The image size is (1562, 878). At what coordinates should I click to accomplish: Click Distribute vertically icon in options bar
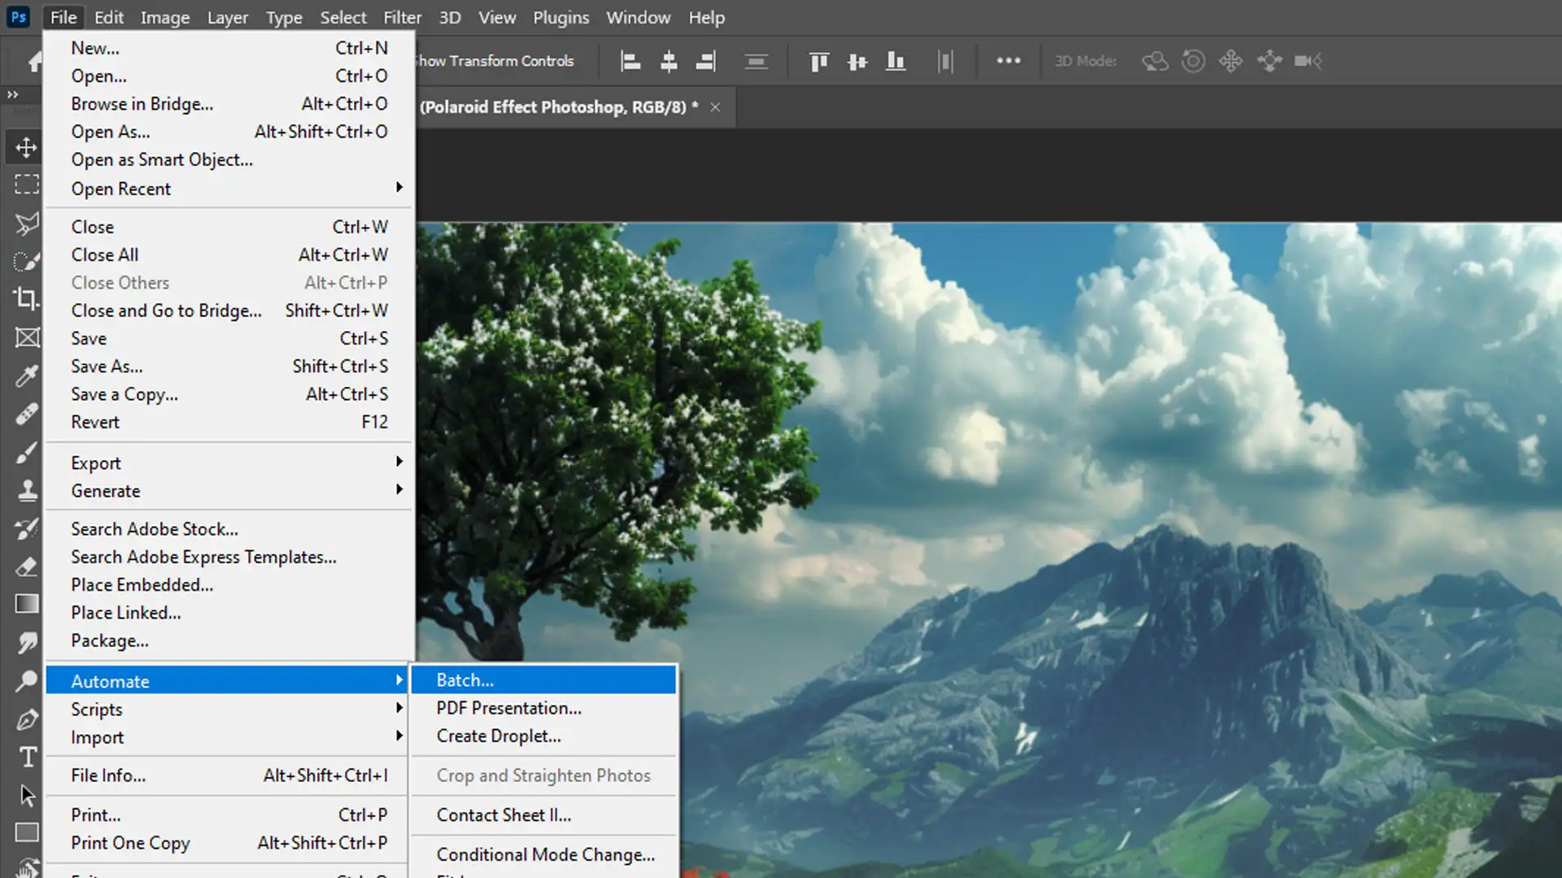tap(757, 61)
